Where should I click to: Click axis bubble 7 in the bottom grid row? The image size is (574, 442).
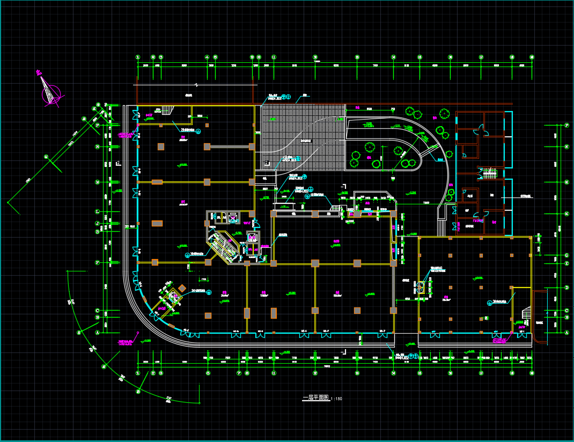[239, 373]
